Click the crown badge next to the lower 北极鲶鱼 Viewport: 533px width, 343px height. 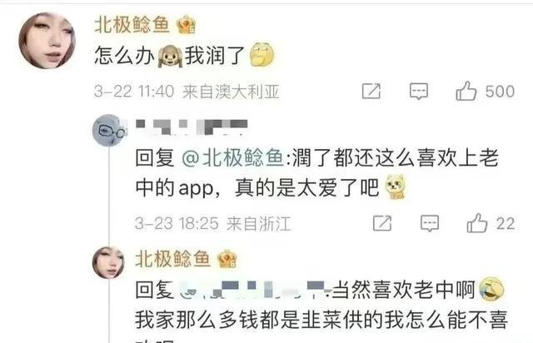point(227,259)
